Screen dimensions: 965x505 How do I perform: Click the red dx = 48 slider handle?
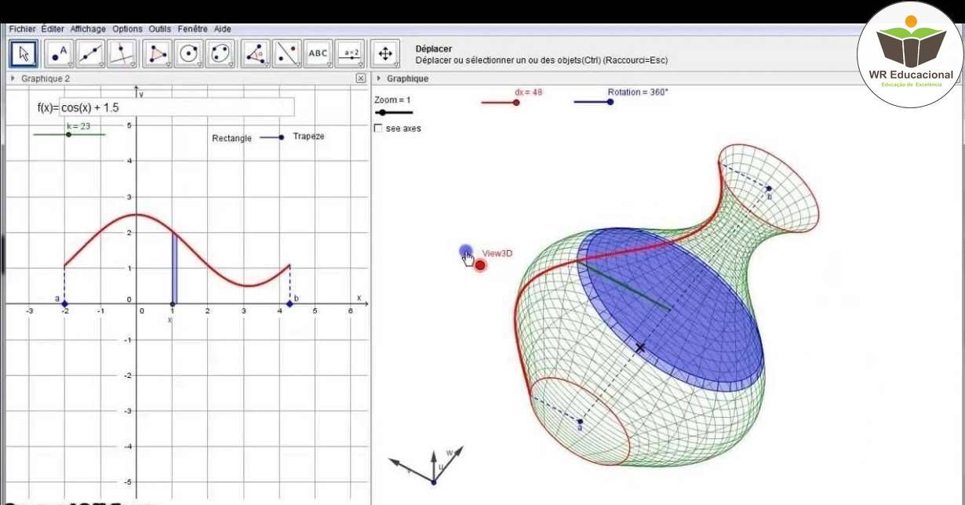516,102
